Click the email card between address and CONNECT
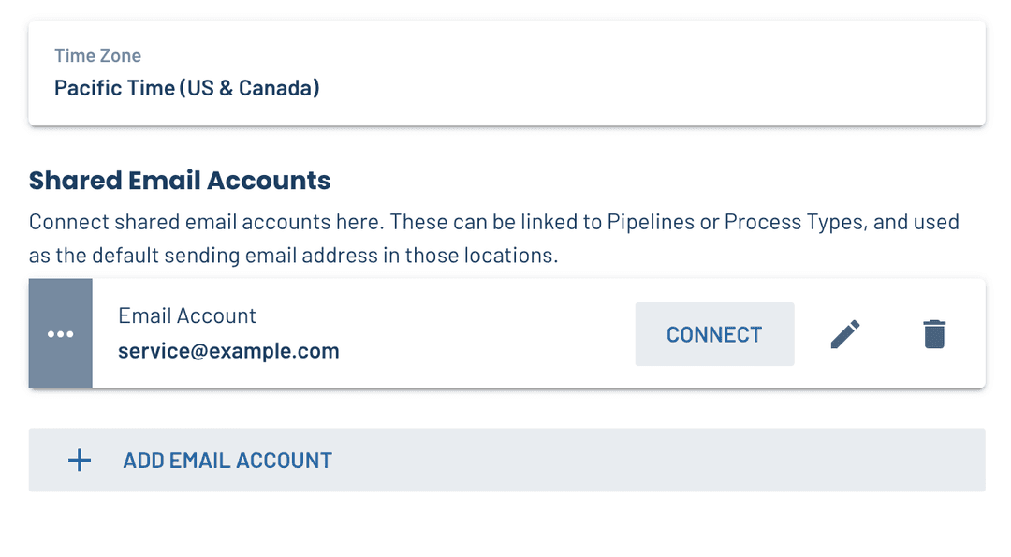The width and height of the screenshot is (1011, 557). 487,334
